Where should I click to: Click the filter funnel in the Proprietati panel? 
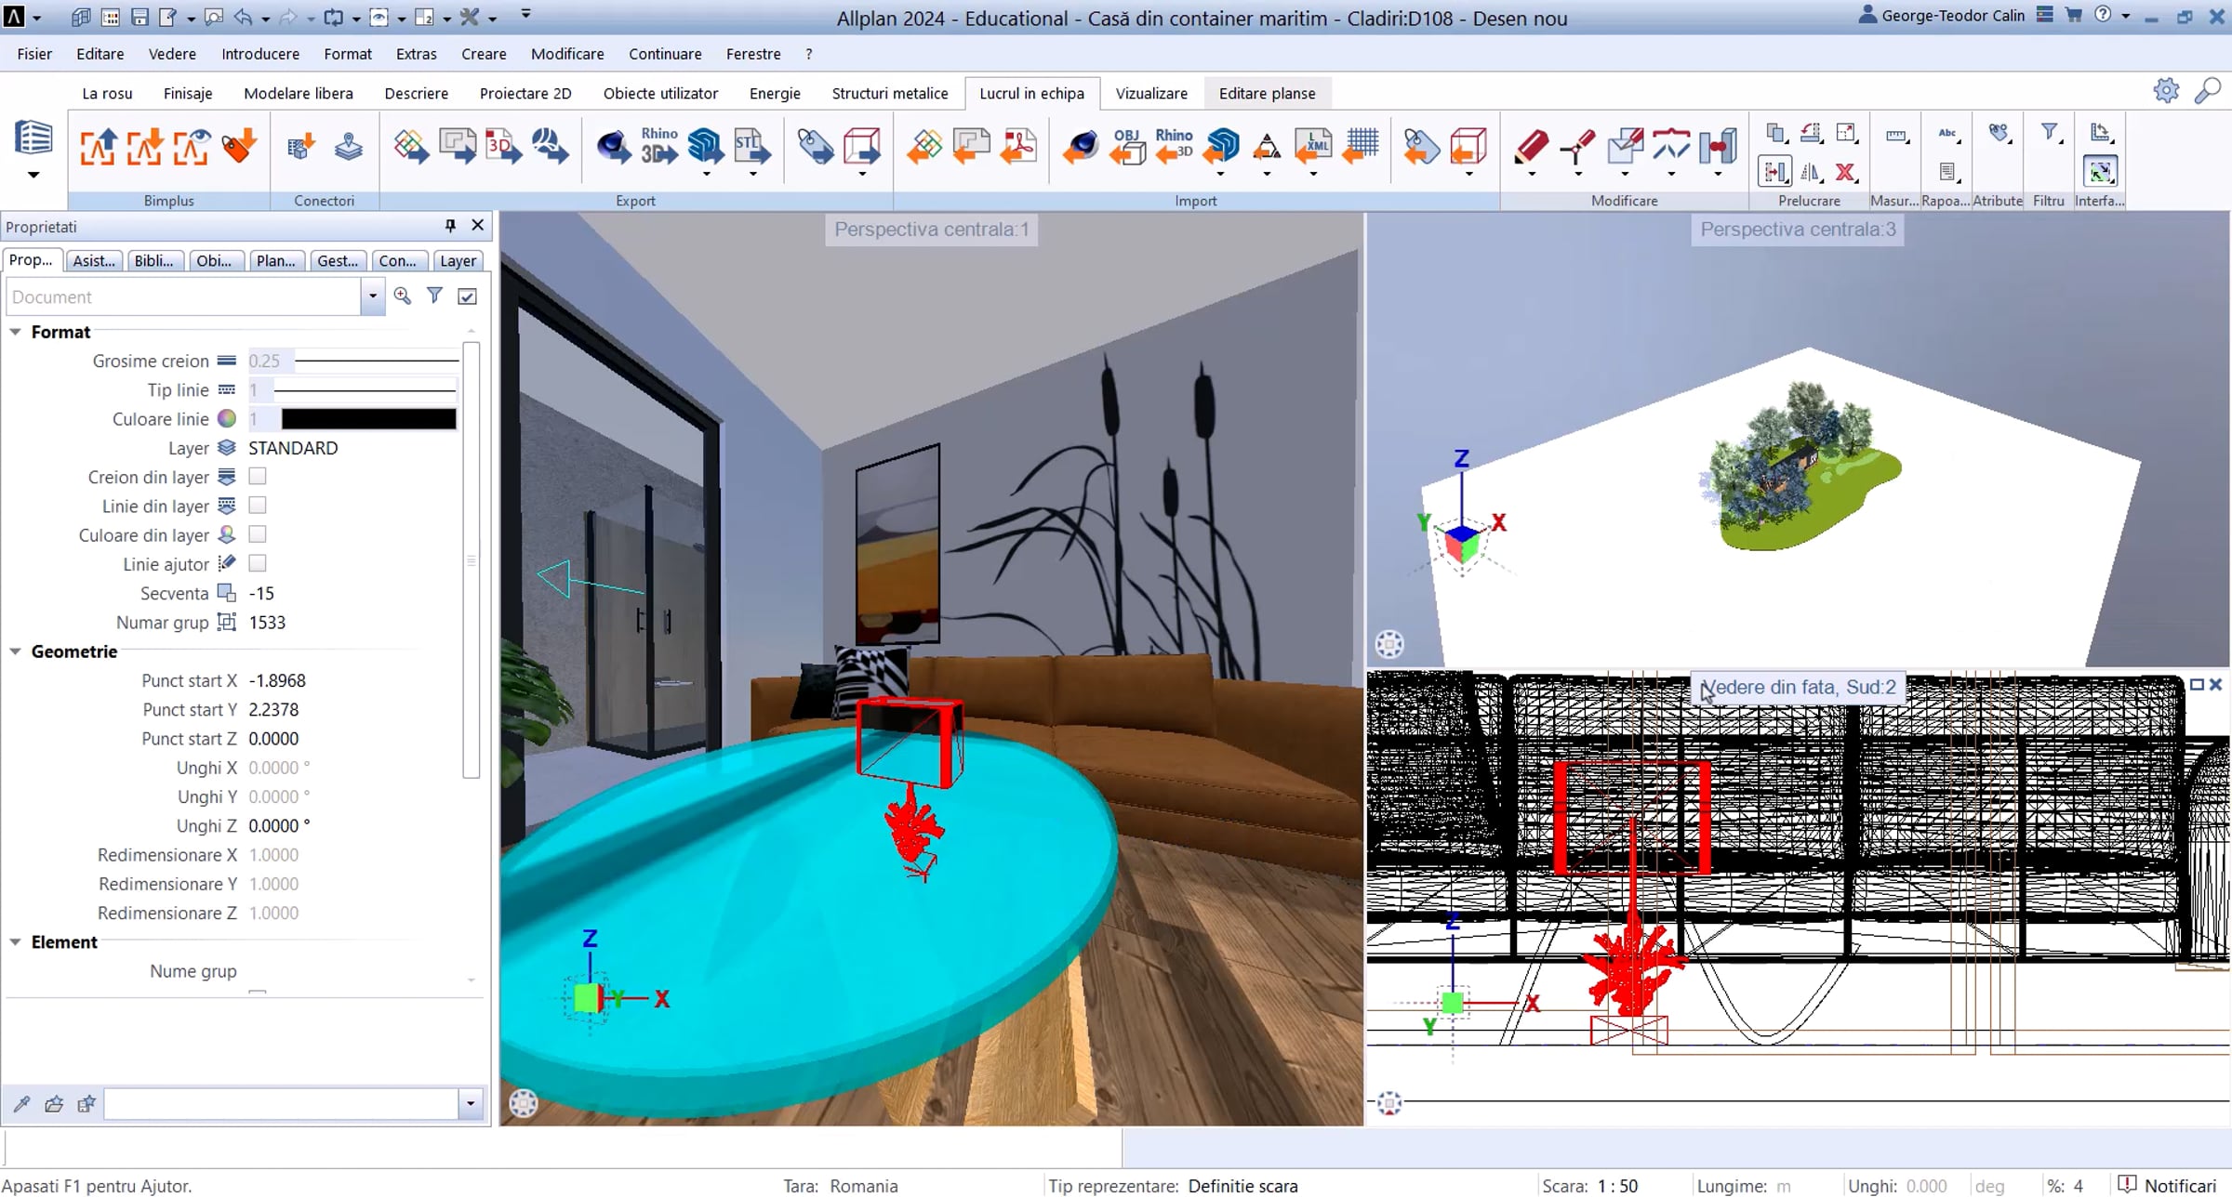(x=434, y=296)
